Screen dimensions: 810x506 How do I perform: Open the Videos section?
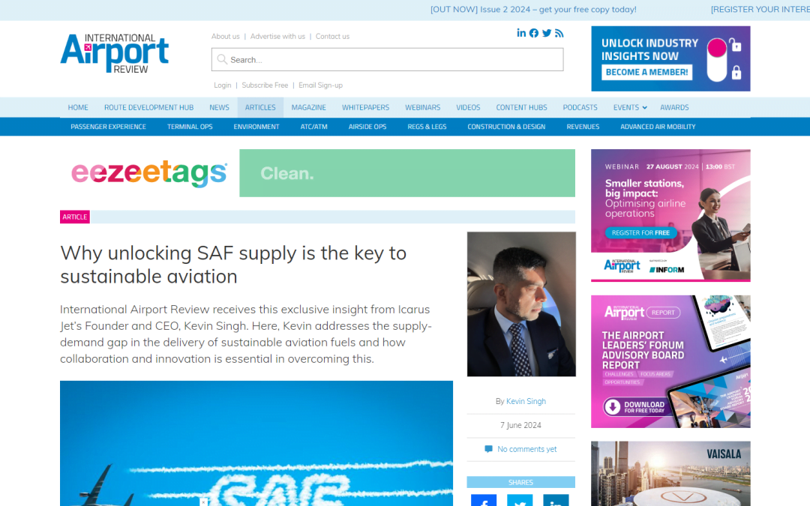click(x=468, y=107)
